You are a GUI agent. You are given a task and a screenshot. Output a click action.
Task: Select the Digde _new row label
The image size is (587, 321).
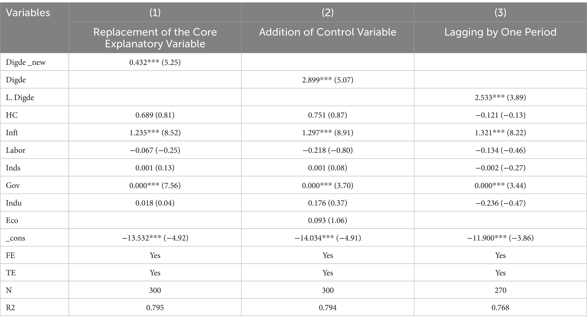point(26,62)
